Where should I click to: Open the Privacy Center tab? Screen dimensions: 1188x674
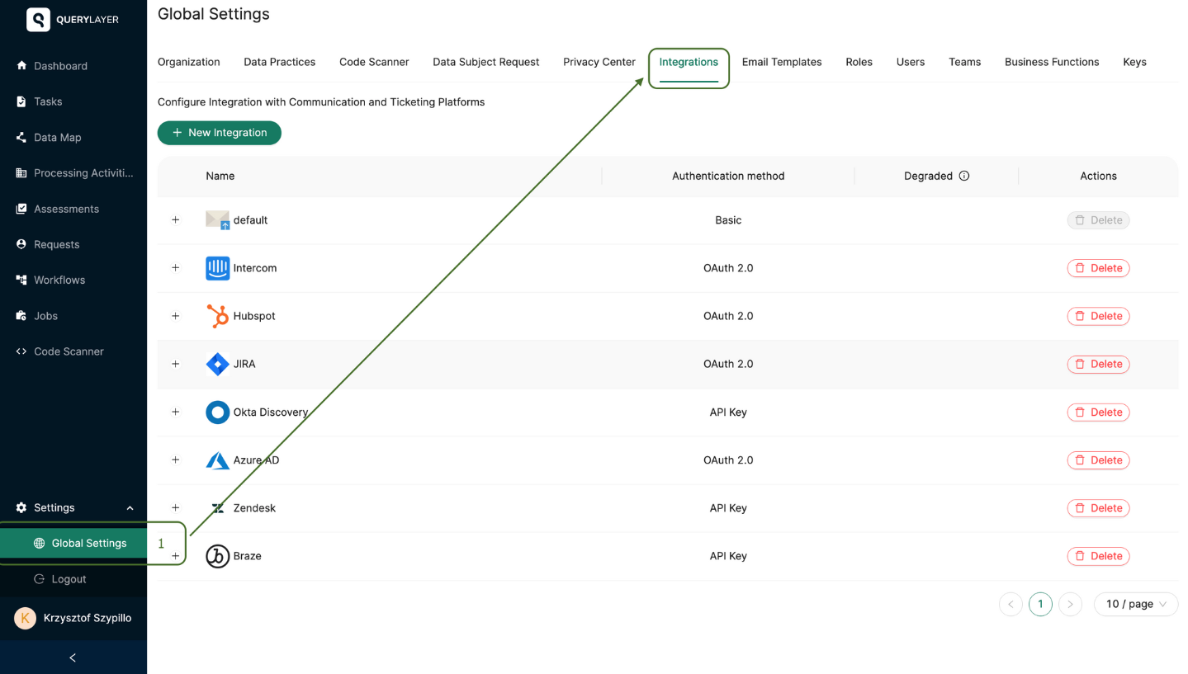point(599,62)
